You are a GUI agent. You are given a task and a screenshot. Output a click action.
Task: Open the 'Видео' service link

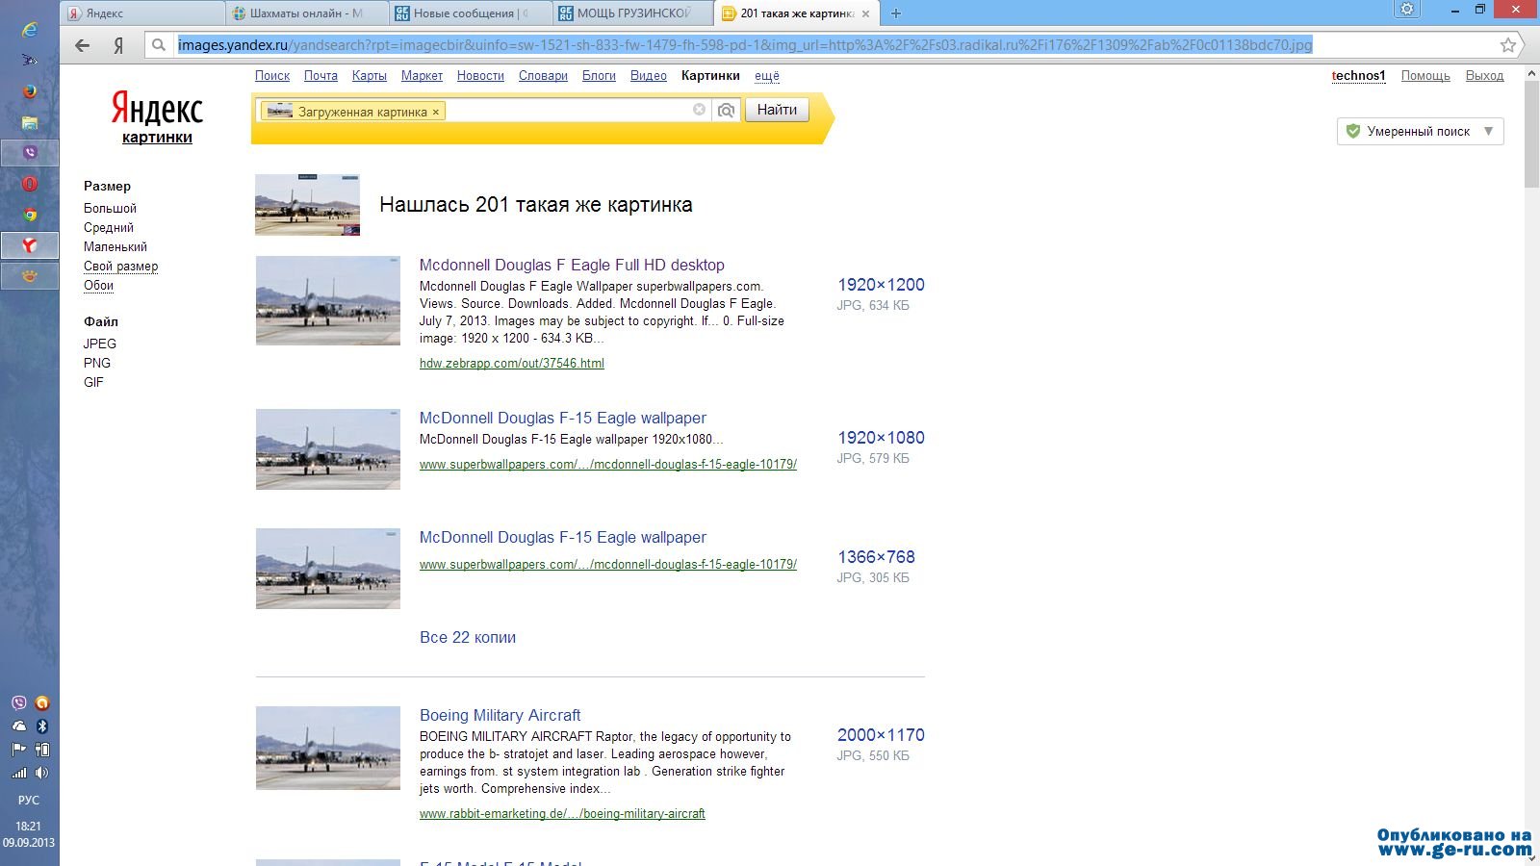(648, 76)
